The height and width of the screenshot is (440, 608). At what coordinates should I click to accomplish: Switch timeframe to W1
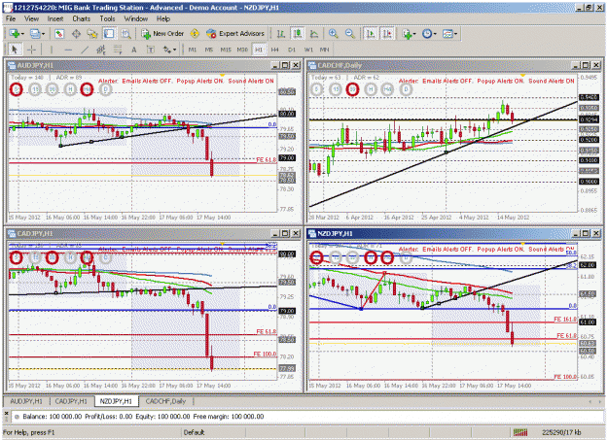pyautogui.click(x=308, y=50)
